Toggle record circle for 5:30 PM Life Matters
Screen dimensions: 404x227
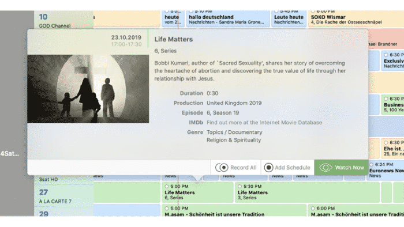(240, 186)
